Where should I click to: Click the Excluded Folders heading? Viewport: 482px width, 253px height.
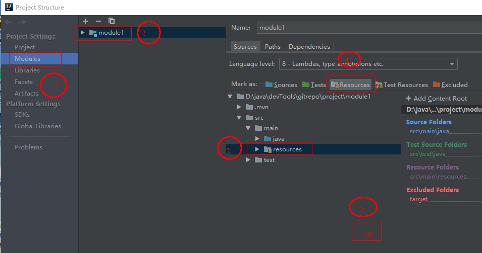(433, 190)
